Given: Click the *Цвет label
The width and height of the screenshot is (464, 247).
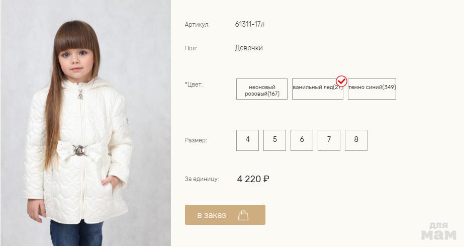Looking at the screenshot, I should [194, 85].
